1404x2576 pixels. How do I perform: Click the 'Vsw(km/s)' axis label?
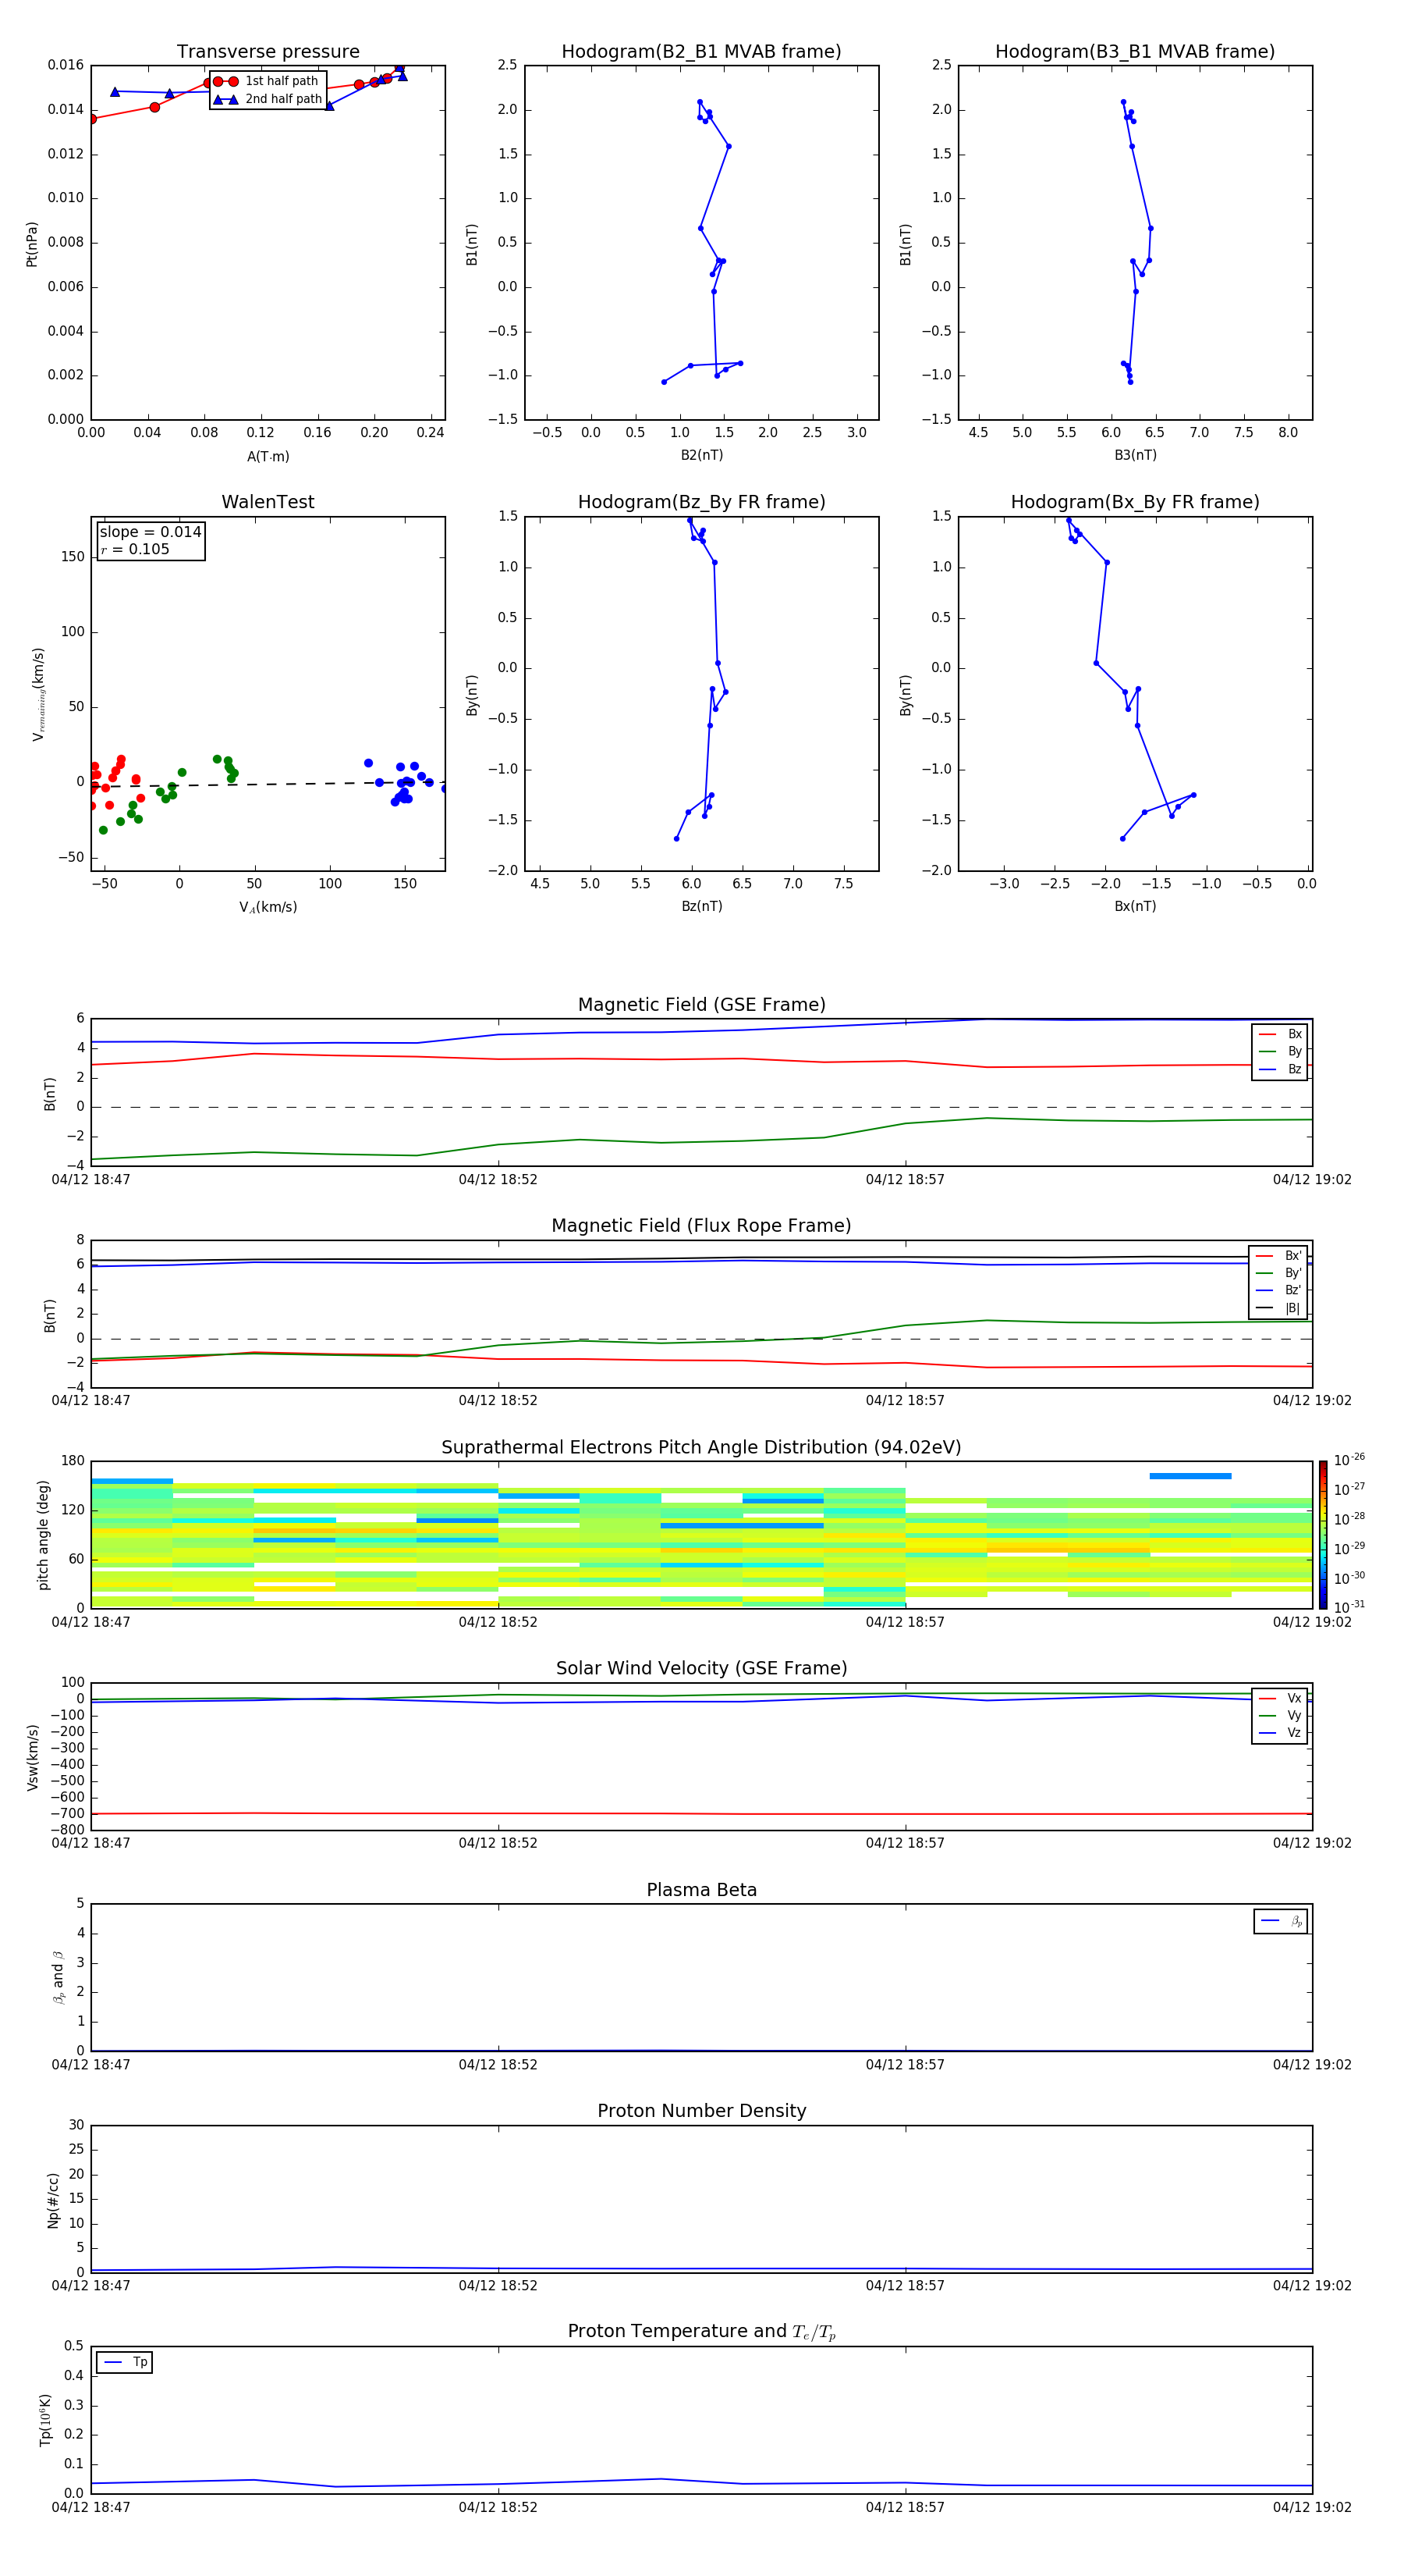32,1757
